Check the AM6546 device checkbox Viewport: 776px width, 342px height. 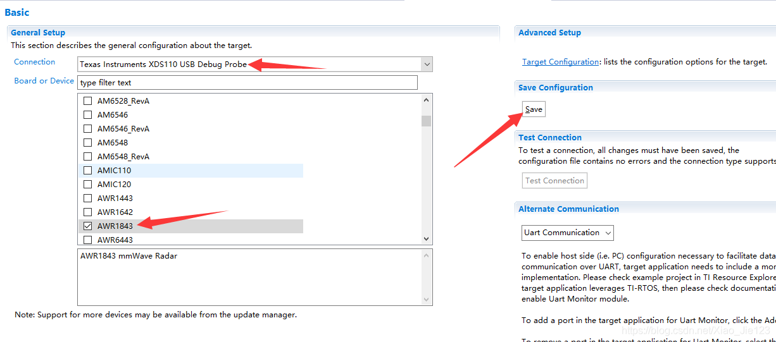(87, 115)
